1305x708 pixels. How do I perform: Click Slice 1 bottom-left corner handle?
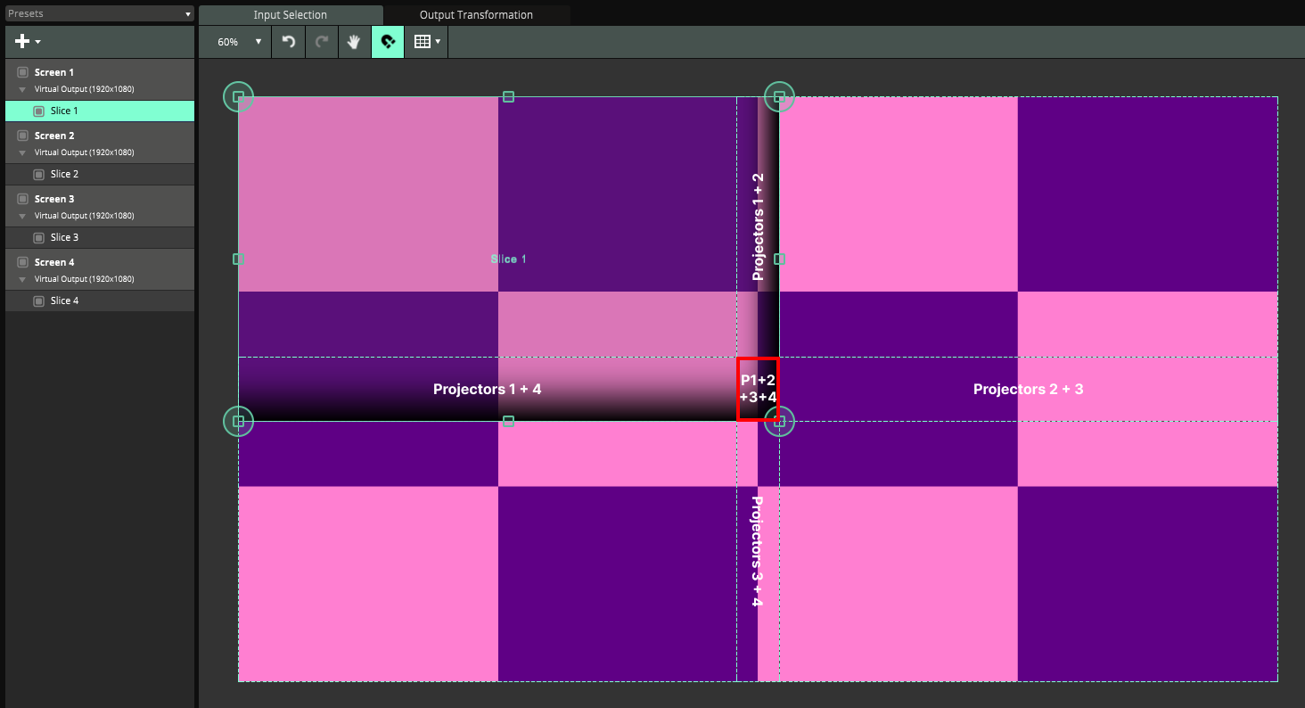238,421
